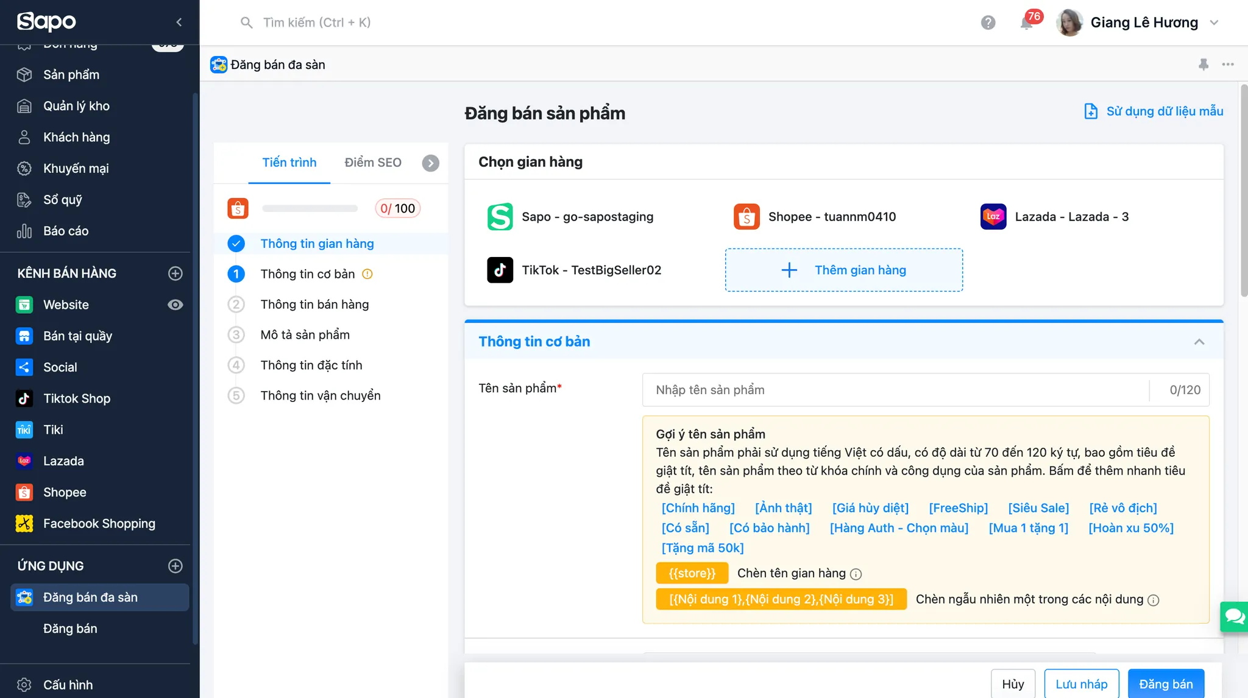The width and height of the screenshot is (1248, 698).
Task: Switch to the Điểm SEO tab
Action: [372, 163]
